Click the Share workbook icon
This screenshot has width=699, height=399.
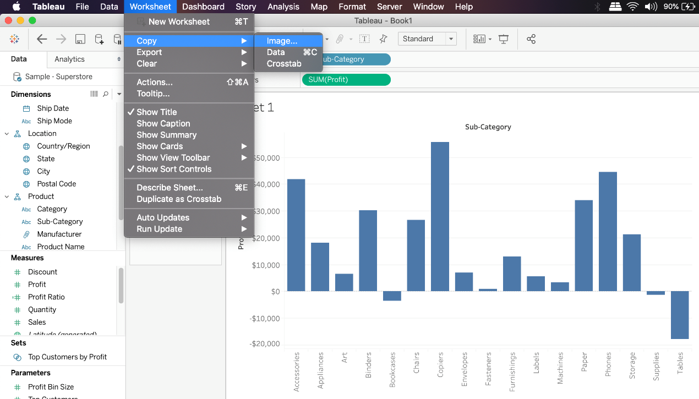pyautogui.click(x=531, y=39)
